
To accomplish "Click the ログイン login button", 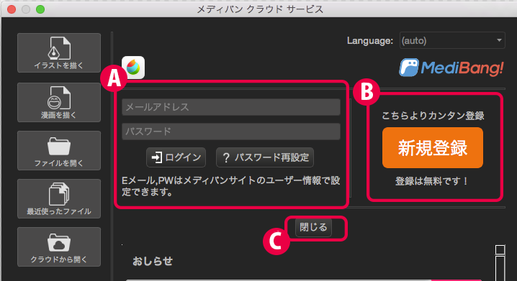I will click(176, 157).
